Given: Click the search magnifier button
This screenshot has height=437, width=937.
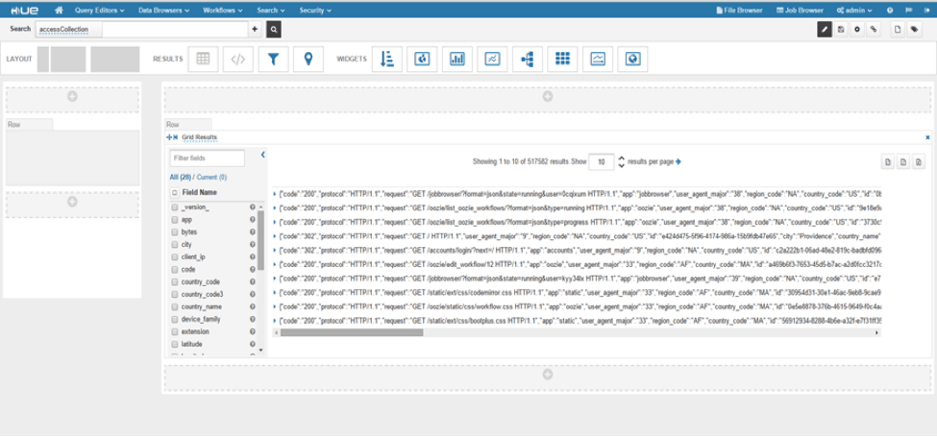Looking at the screenshot, I should point(274,30).
